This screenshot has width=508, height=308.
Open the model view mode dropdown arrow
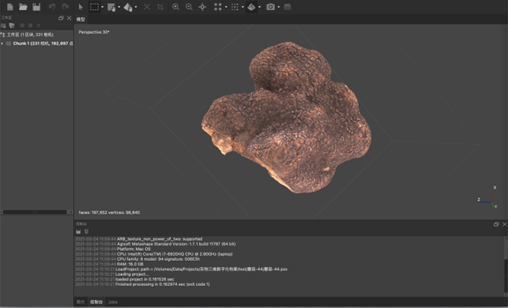260,7
